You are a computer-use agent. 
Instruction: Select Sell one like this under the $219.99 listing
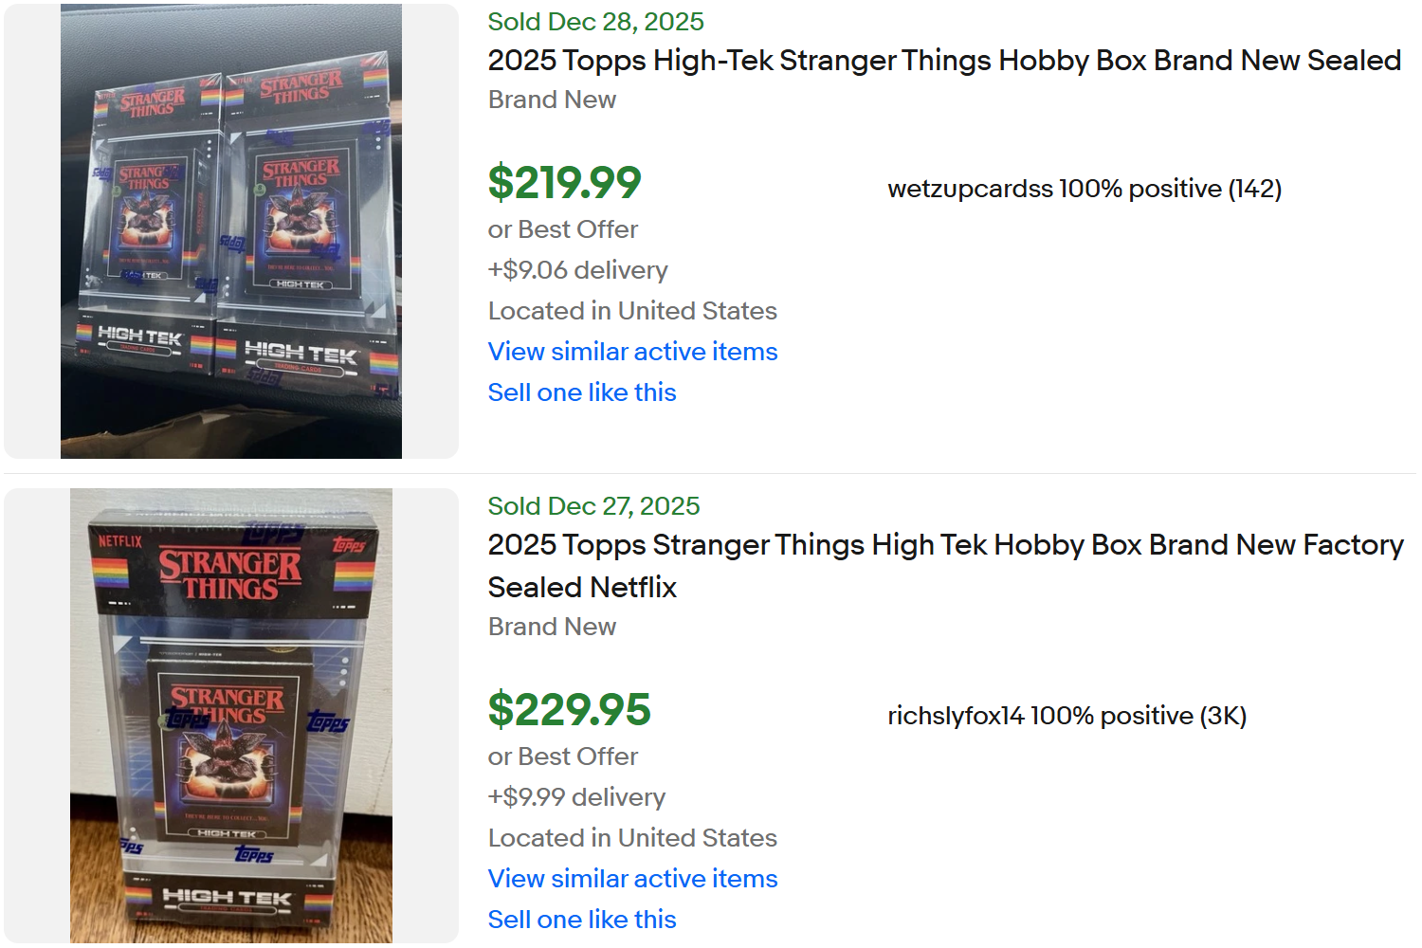[581, 392]
